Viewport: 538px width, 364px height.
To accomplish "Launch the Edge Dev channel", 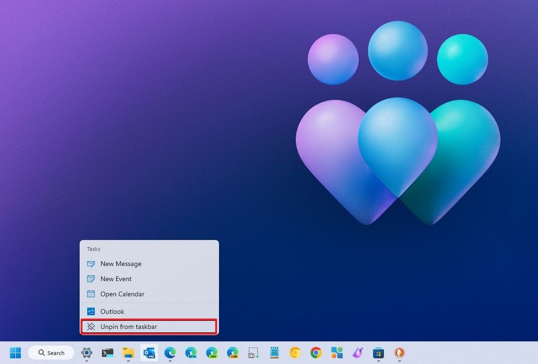I will pos(211,353).
